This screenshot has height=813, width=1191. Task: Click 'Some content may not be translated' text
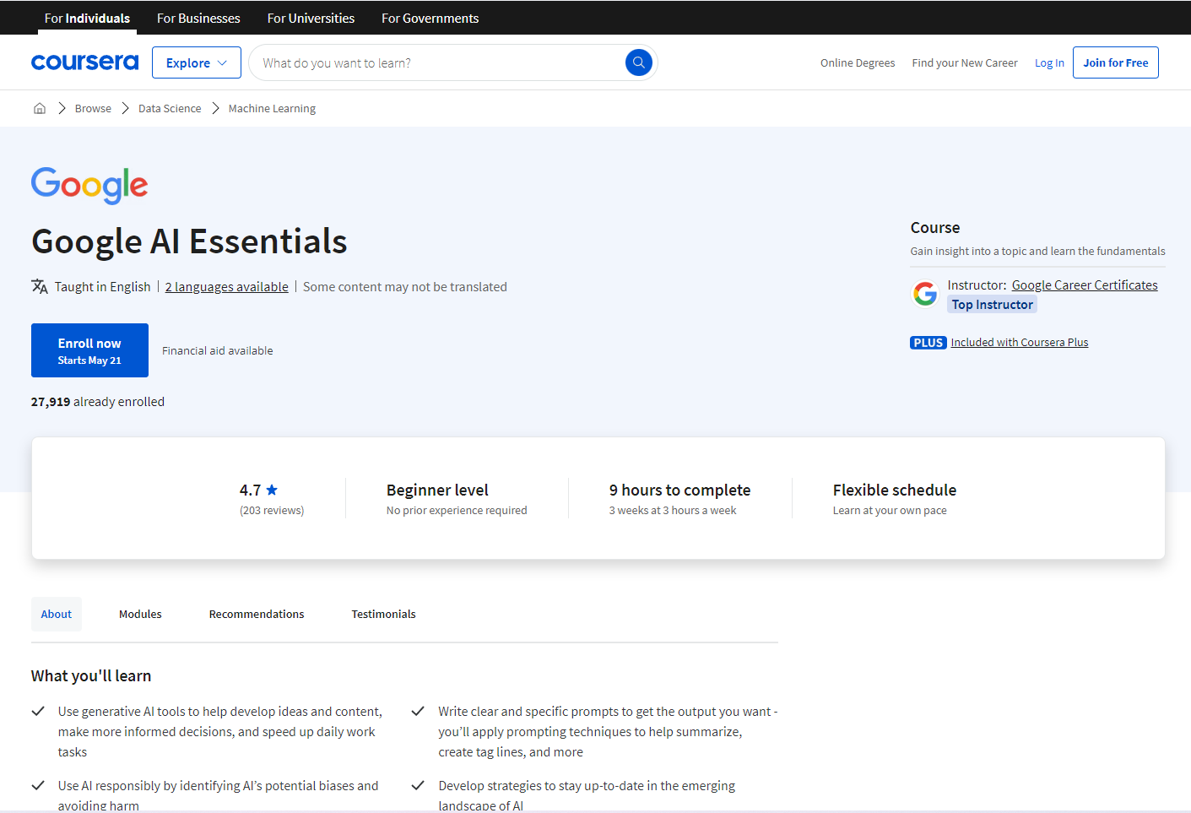pos(405,287)
